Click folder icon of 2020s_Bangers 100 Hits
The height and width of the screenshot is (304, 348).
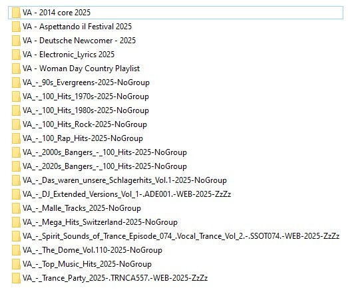point(16,166)
